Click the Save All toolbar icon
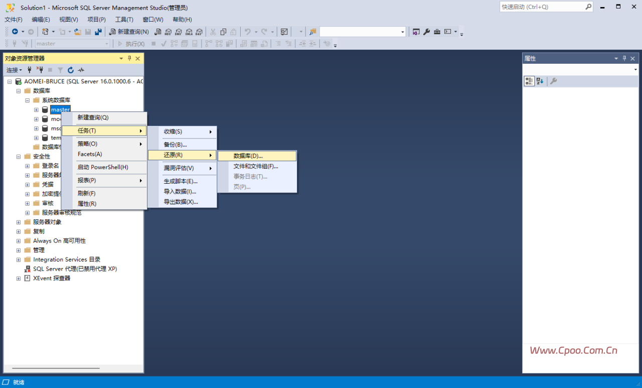 (x=98, y=32)
